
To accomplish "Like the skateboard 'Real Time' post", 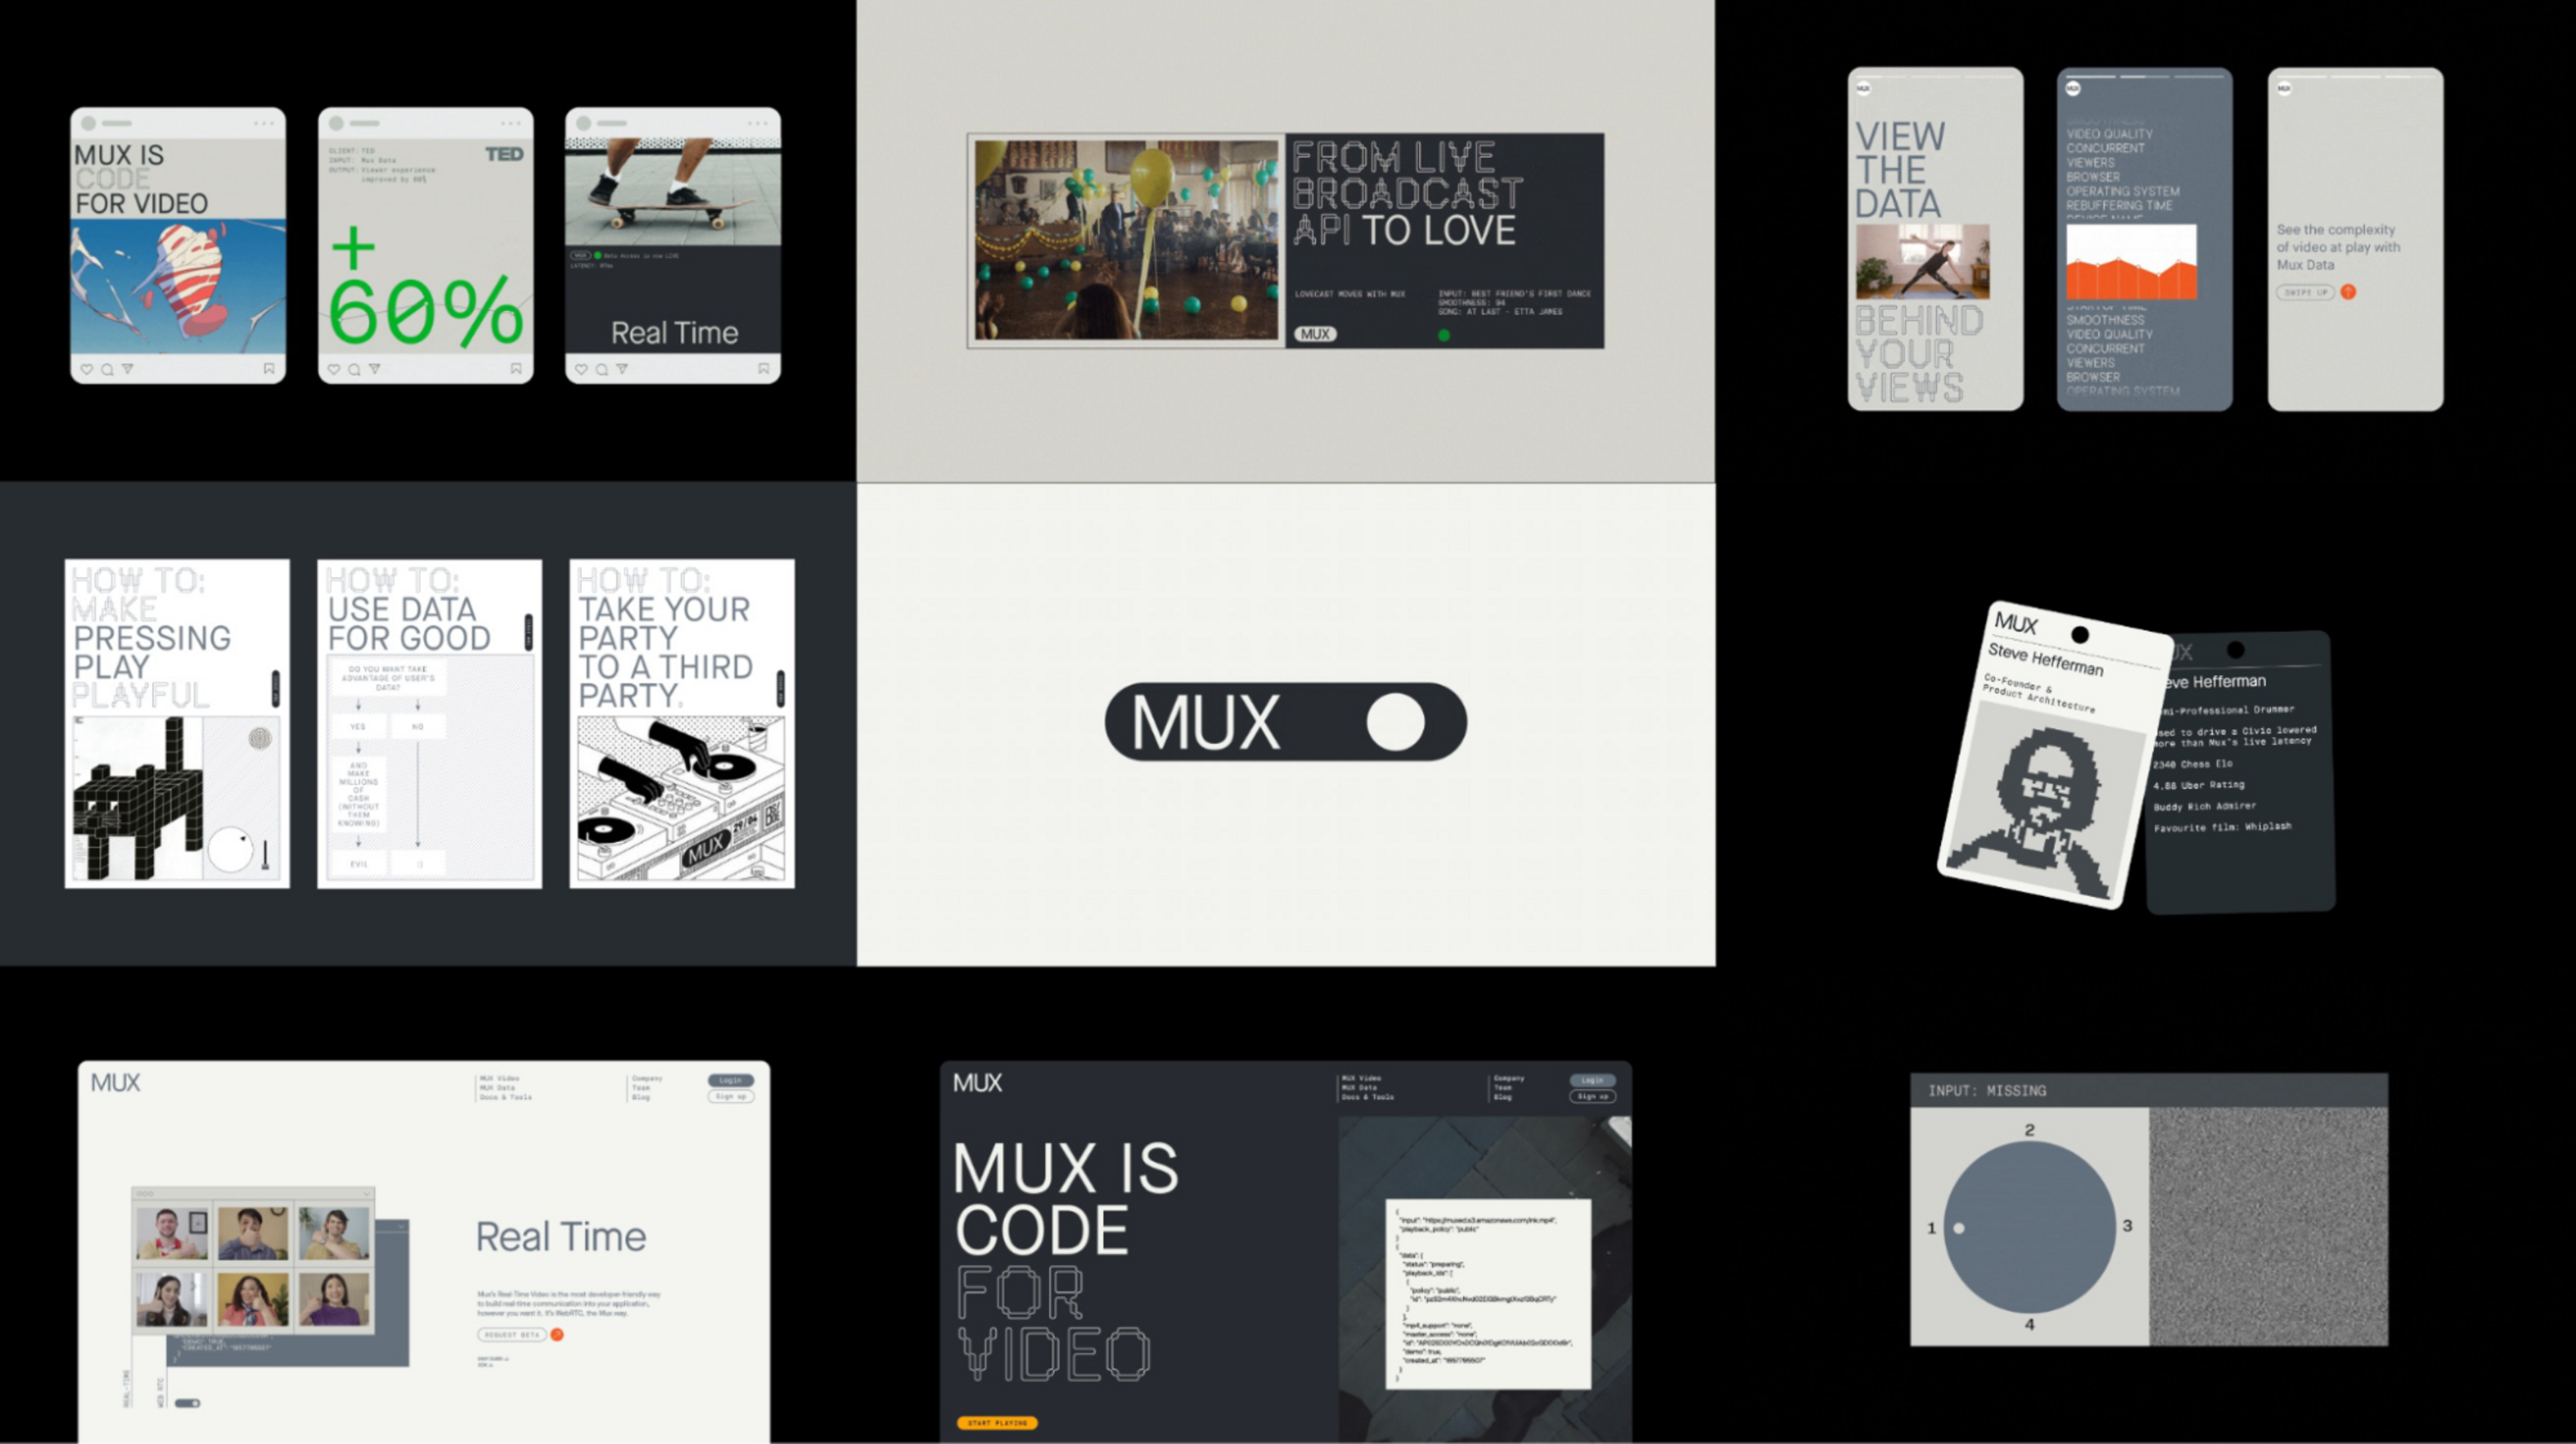I will [x=581, y=369].
